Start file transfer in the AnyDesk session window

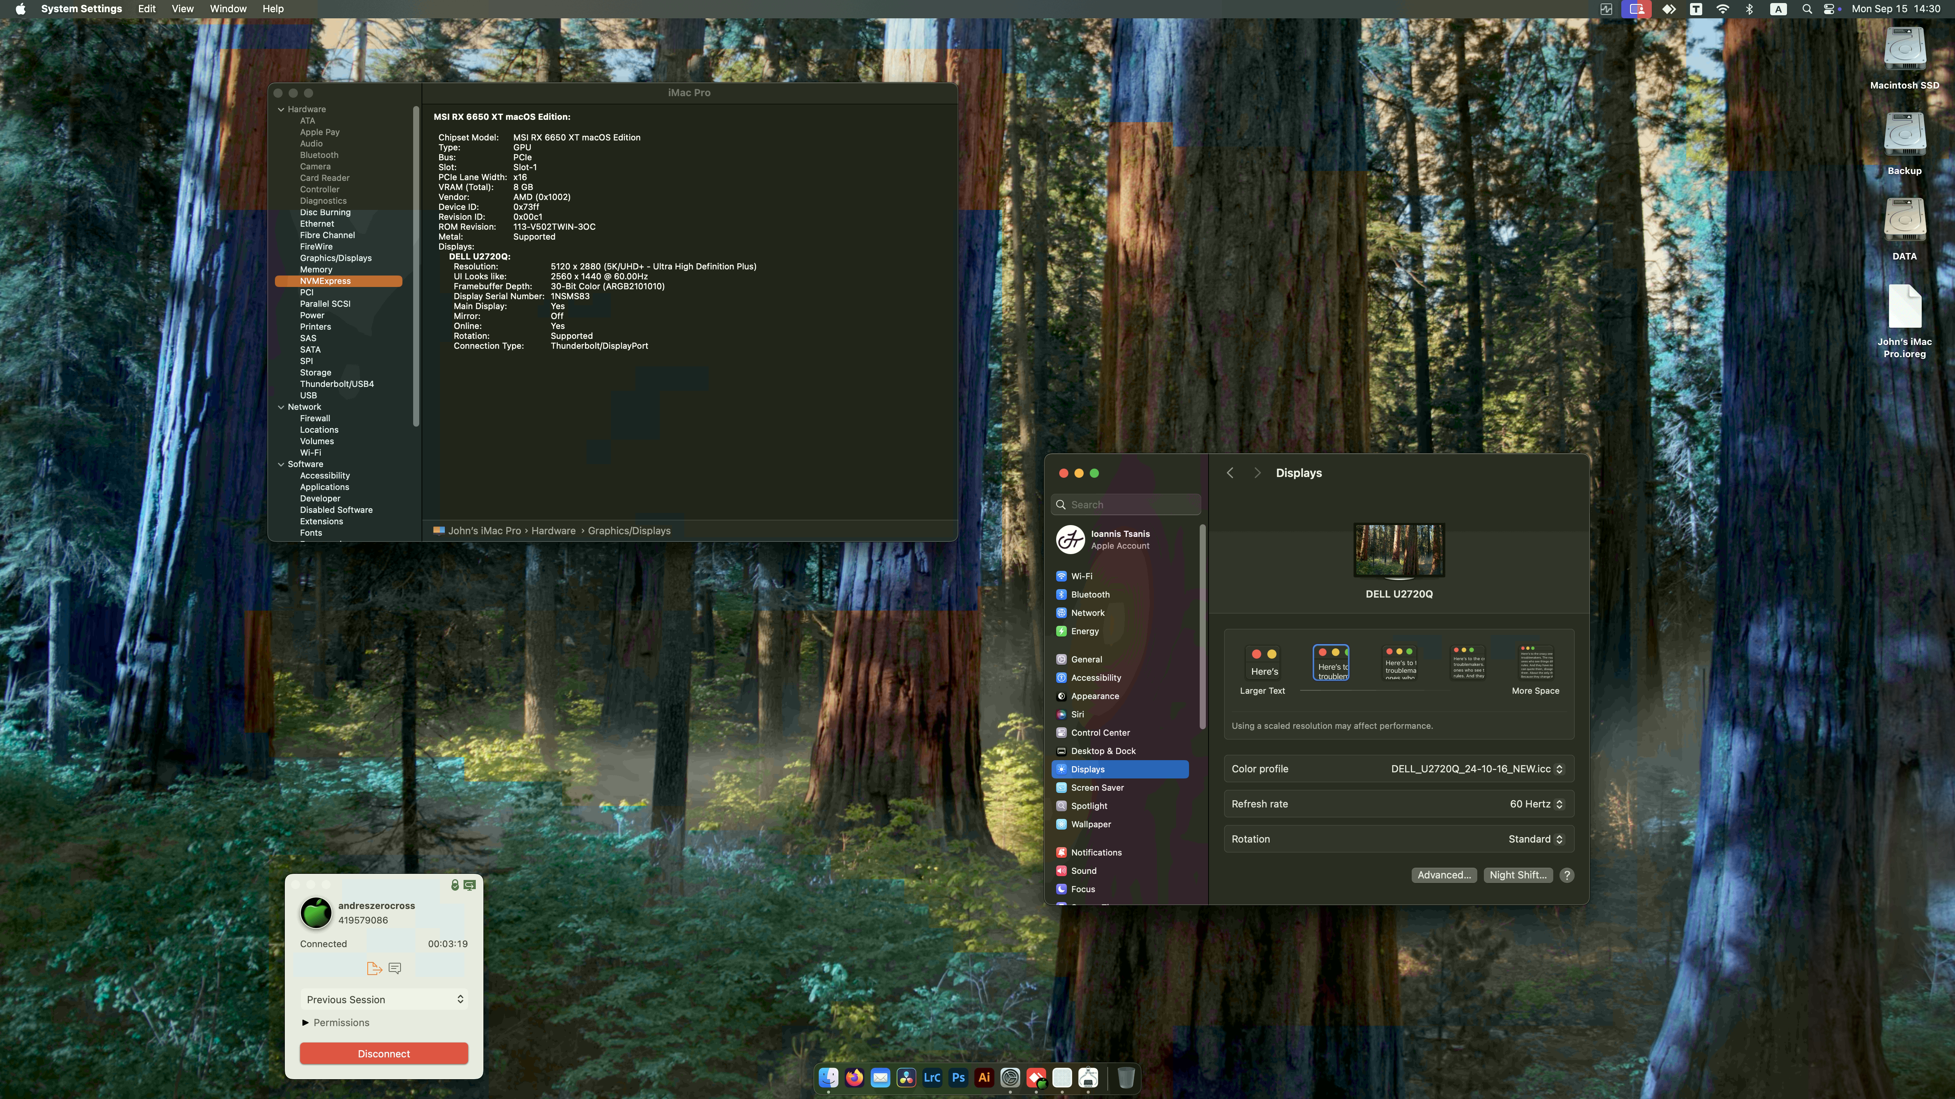coord(374,968)
